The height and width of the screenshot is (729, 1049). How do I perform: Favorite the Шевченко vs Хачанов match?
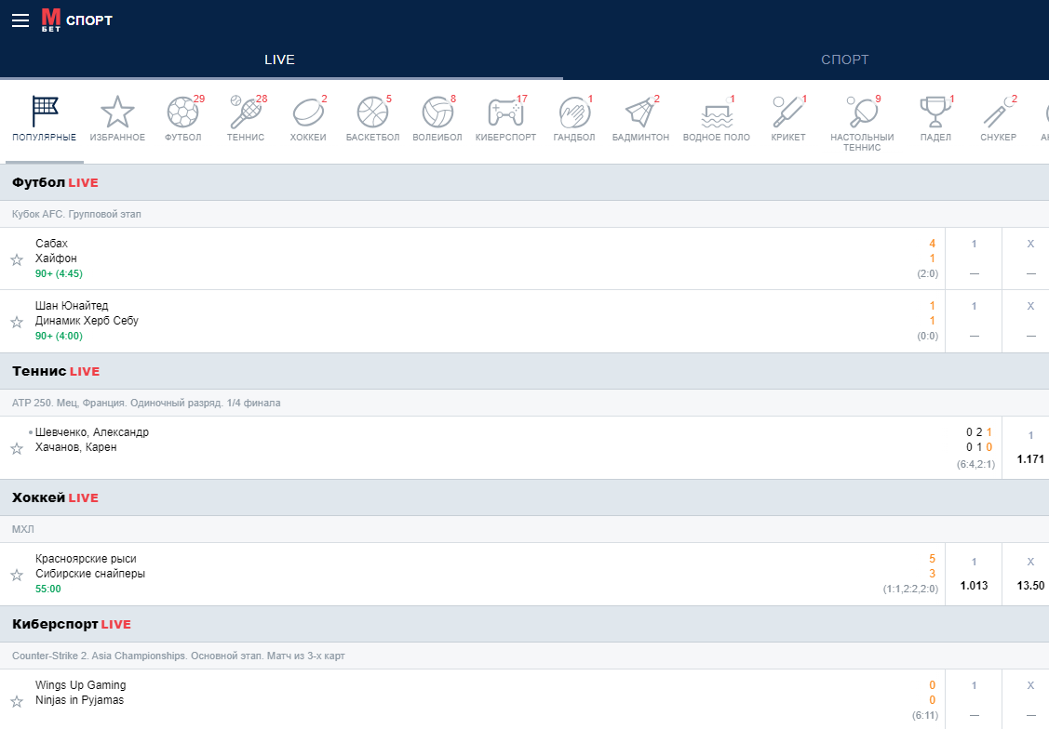[17, 447]
